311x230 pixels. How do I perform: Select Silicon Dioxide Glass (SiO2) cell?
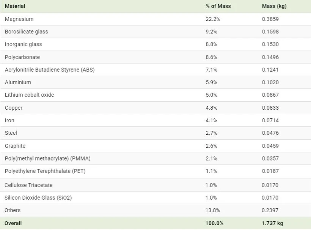(38, 198)
